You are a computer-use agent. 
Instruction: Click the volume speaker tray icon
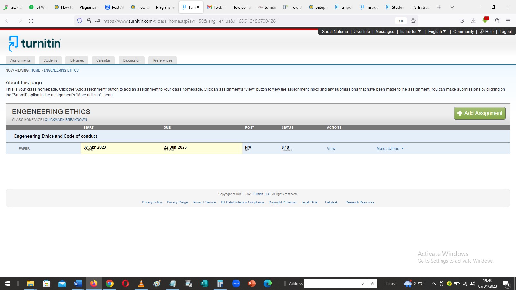(472, 284)
